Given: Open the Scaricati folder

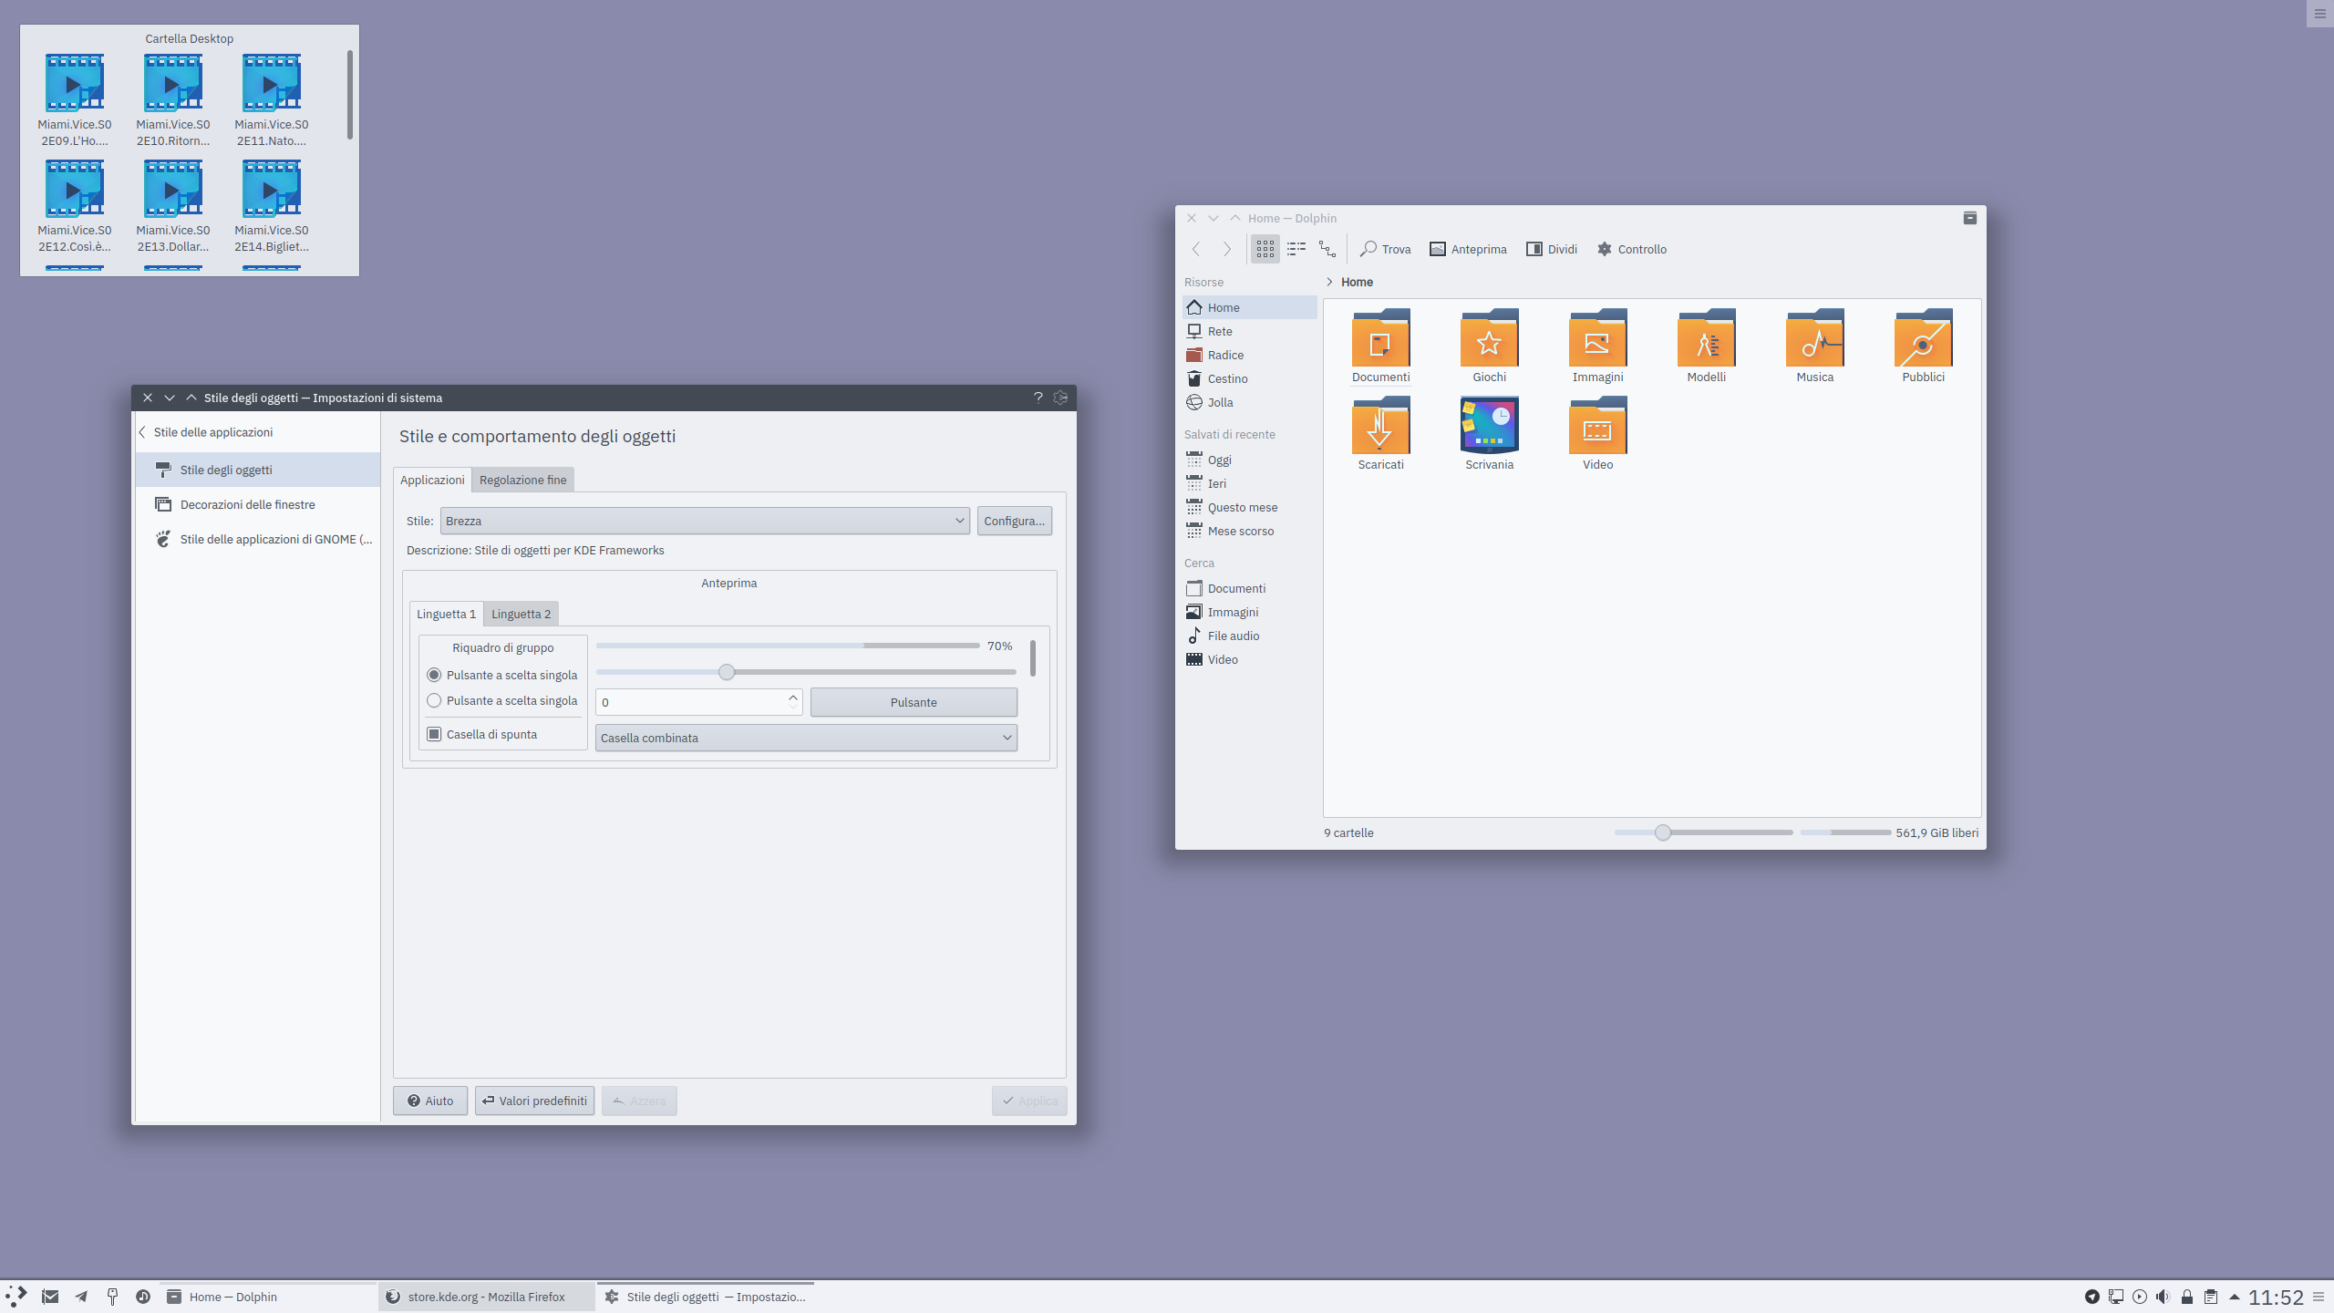Looking at the screenshot, I should coord(1380,433).
